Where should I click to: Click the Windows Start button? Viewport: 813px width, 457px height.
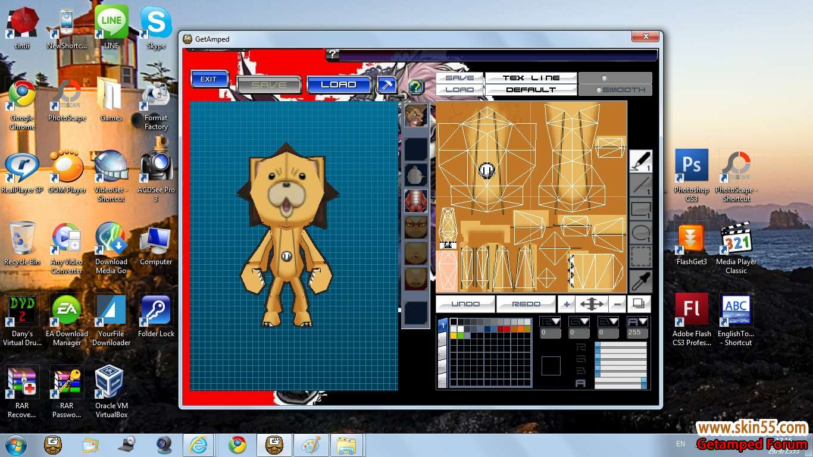point(16,445)
